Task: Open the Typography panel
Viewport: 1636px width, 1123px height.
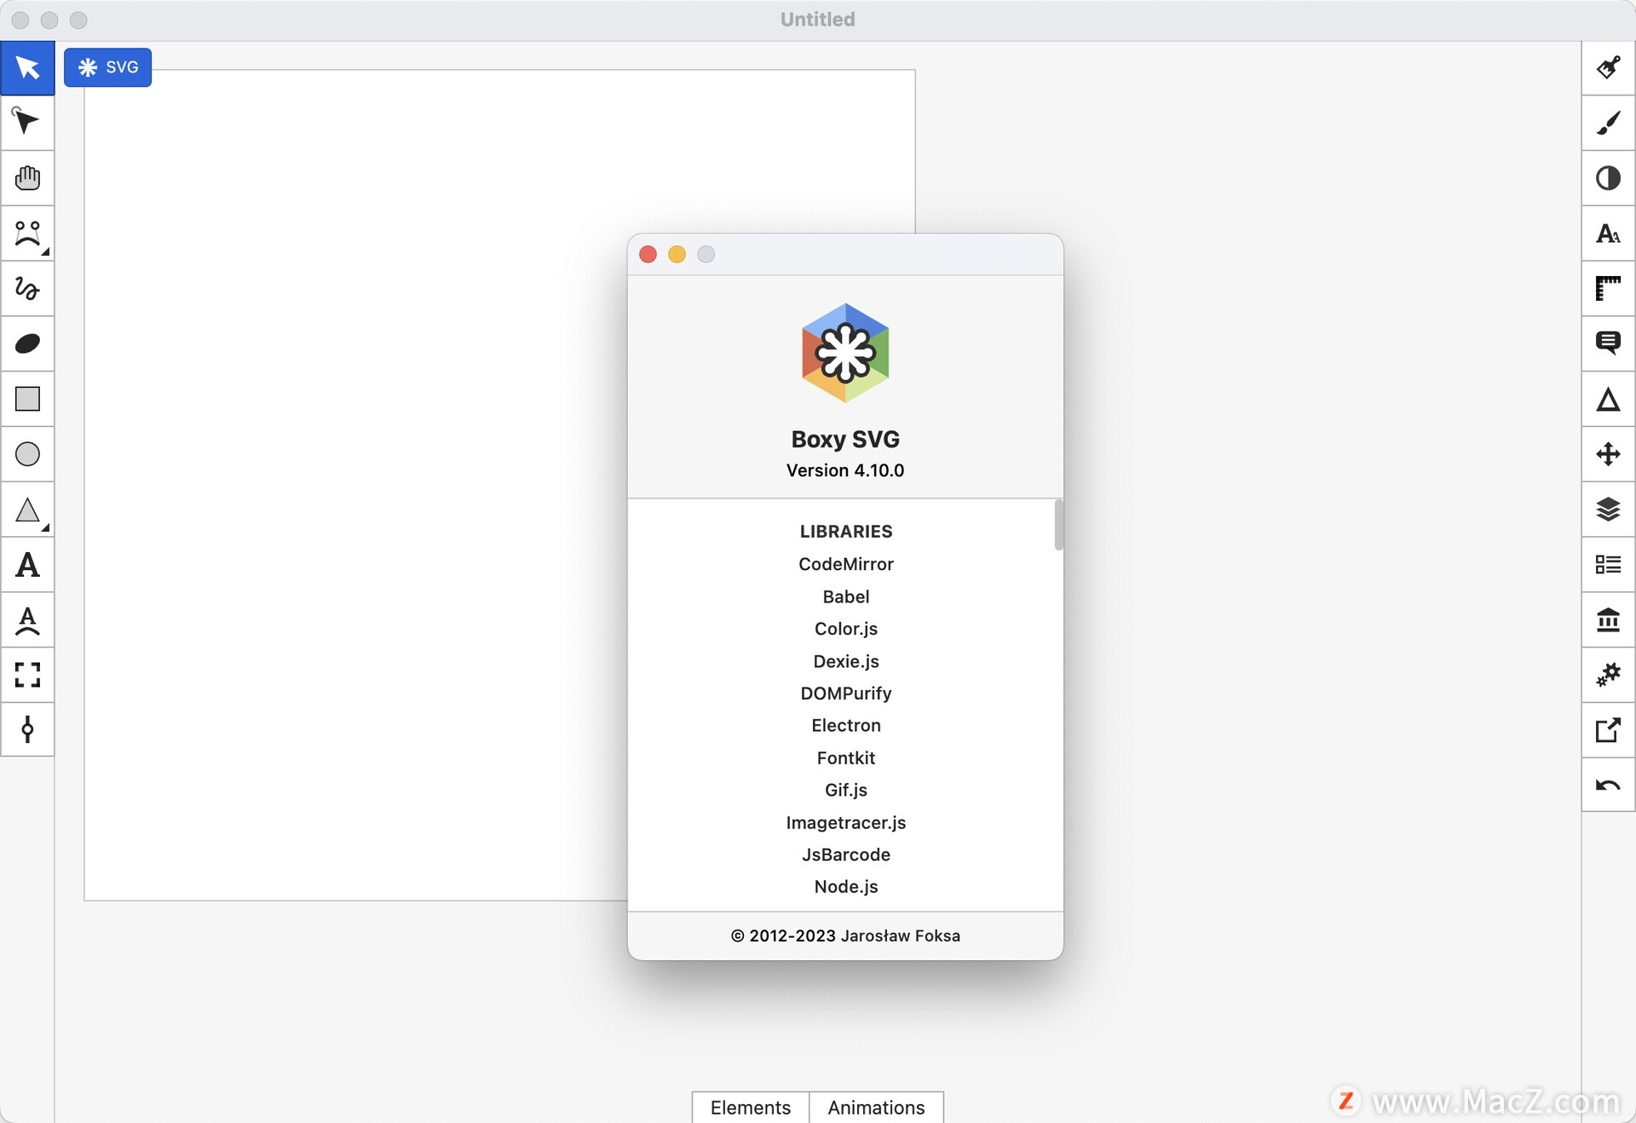Action: (1608, 233)
